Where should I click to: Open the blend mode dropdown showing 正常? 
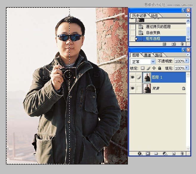click(x=143, y=61)
